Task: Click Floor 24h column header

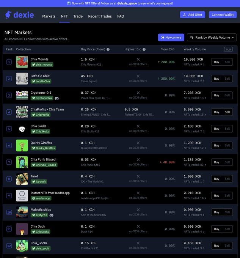Action: tap(167, 49)
